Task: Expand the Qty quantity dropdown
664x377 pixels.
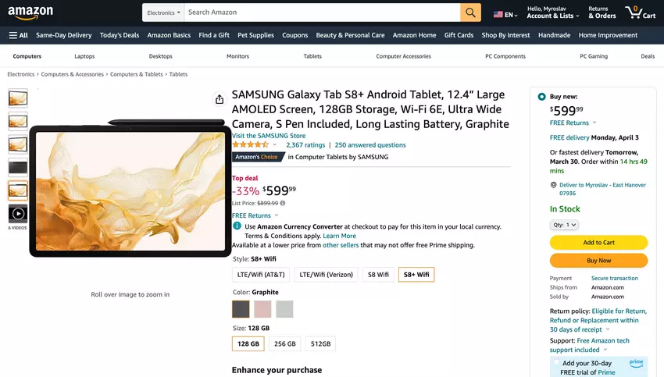Action: pos(564,225)
